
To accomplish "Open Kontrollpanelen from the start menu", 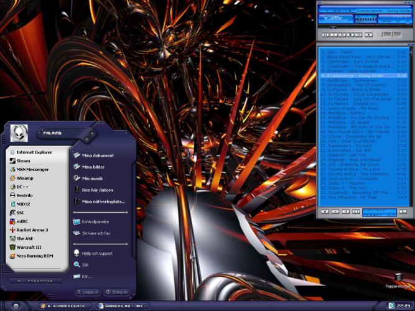I will pos(95,221).
